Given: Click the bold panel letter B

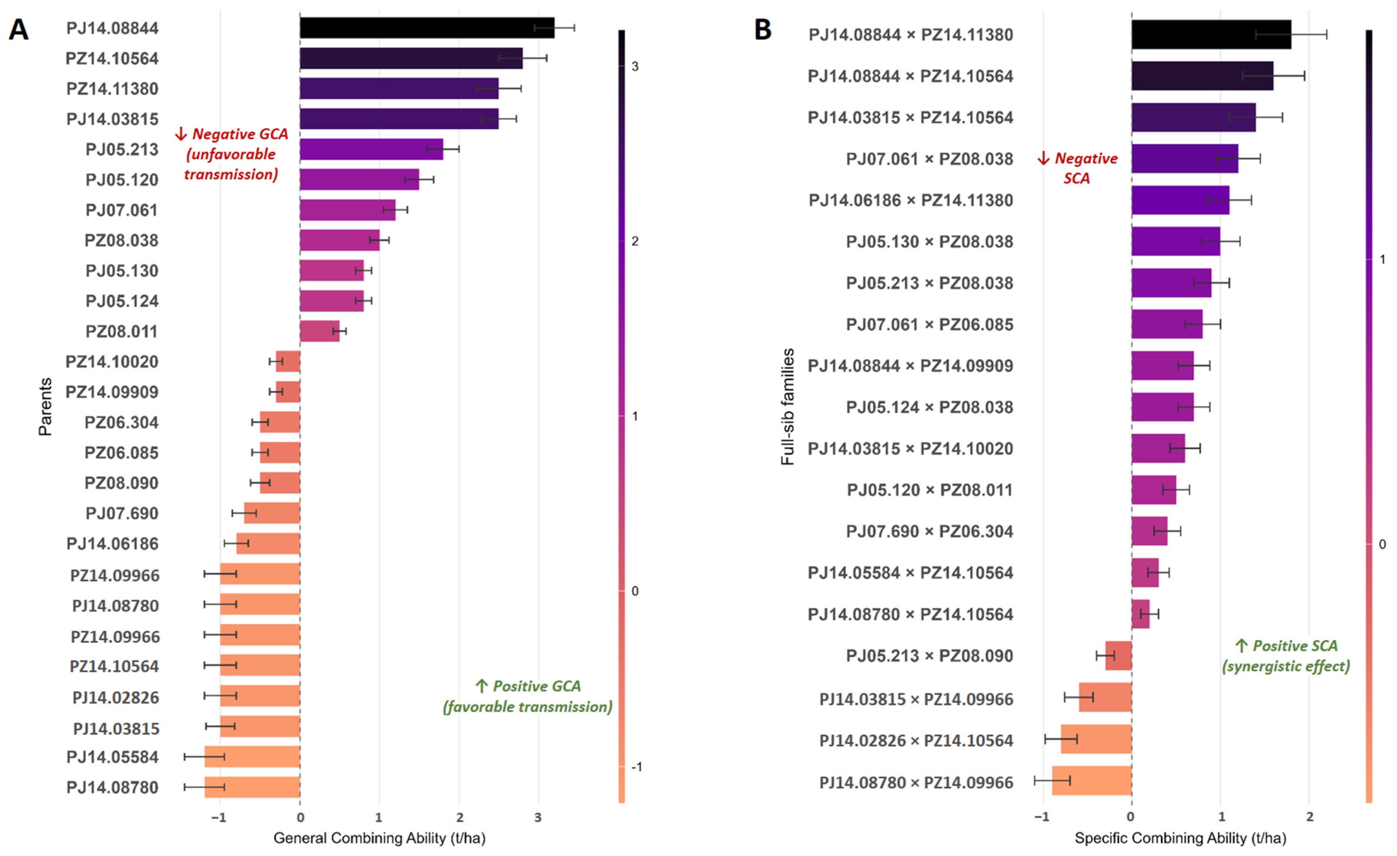Looking at the screenshot, I should pyautogui.click(x=762, y=29).
